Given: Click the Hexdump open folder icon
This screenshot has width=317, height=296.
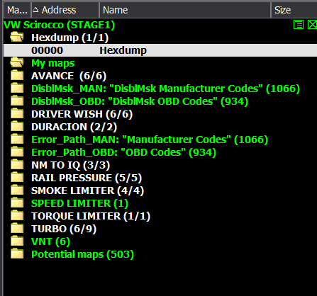Looking at the screenshot, I should tap(17, 37).
